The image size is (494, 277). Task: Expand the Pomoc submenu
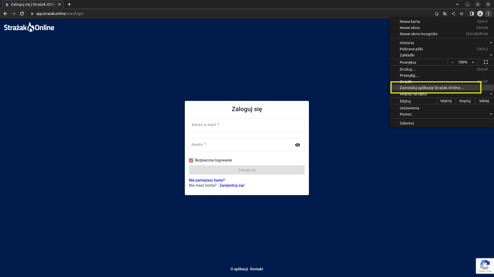tap(442, 114)
